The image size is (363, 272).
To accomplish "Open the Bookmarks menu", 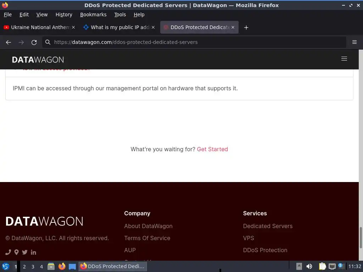I will (x=93, y=15).
